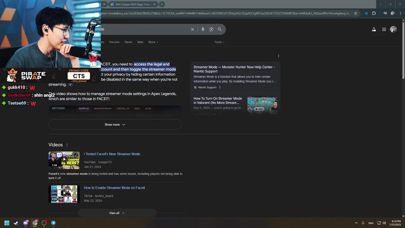Viewport: 405px width, 228px height.
Task: Click chat username Godkiller69
Action: [x=19, y=95]
